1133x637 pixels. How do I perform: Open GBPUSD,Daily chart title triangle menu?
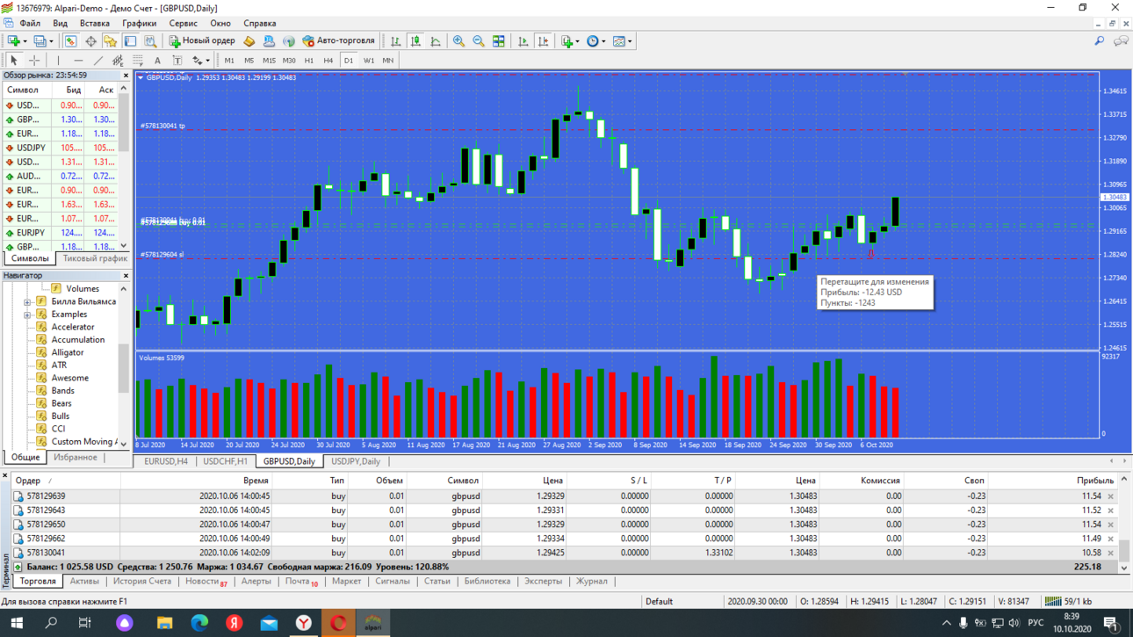(x=141, y=77)
